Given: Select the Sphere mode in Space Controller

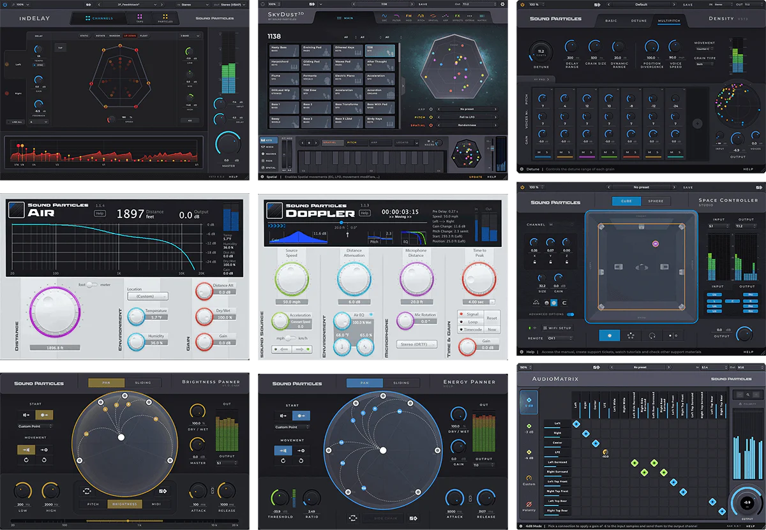Looking at the screenshot, I should click(x=656, y=201).
